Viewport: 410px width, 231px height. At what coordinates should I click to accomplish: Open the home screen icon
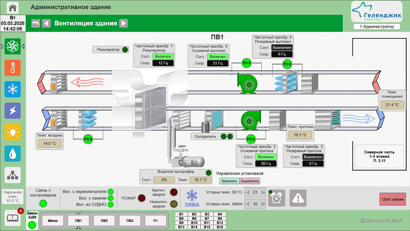point(13,7)
